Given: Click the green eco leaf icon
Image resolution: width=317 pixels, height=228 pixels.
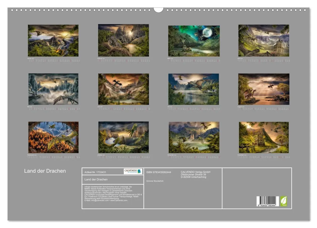Looking at the screenshot, I should click(x=284, y=201).
